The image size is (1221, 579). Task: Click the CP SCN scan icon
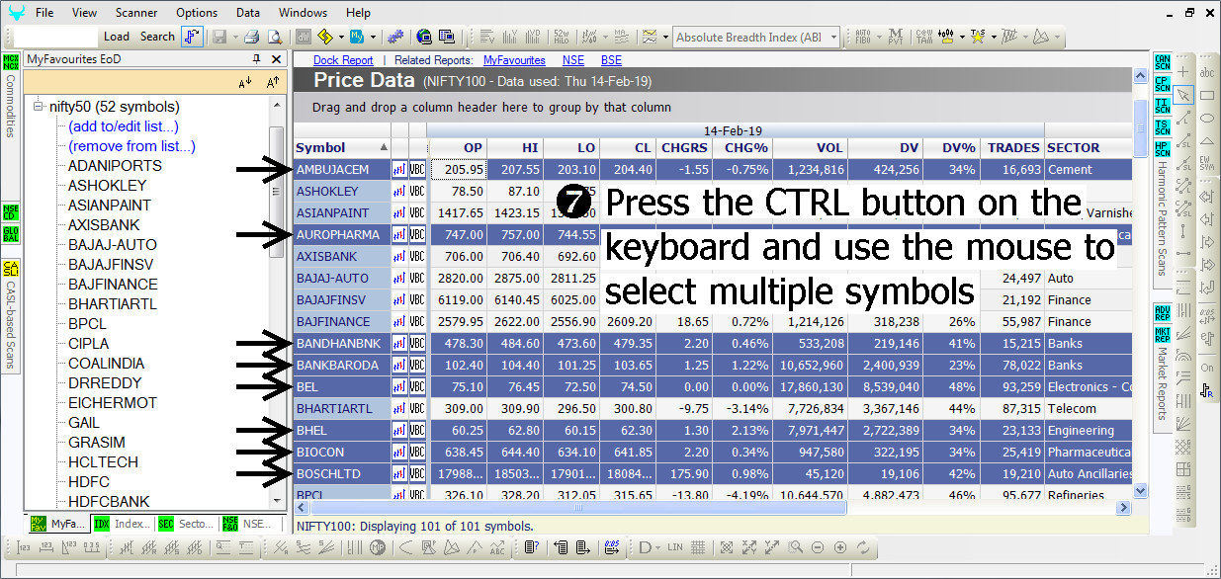(1163, 85)
